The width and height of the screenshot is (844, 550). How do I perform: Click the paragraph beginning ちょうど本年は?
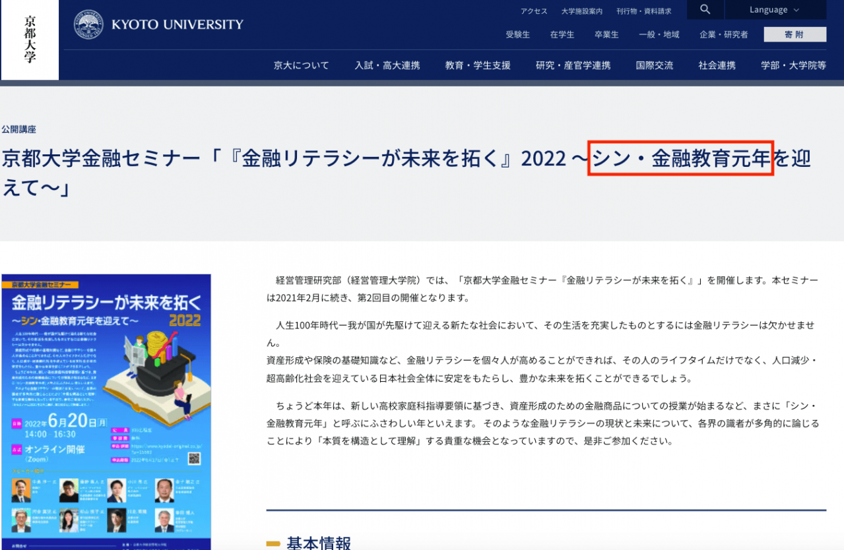pyautogui.click(x=542, y=423)
